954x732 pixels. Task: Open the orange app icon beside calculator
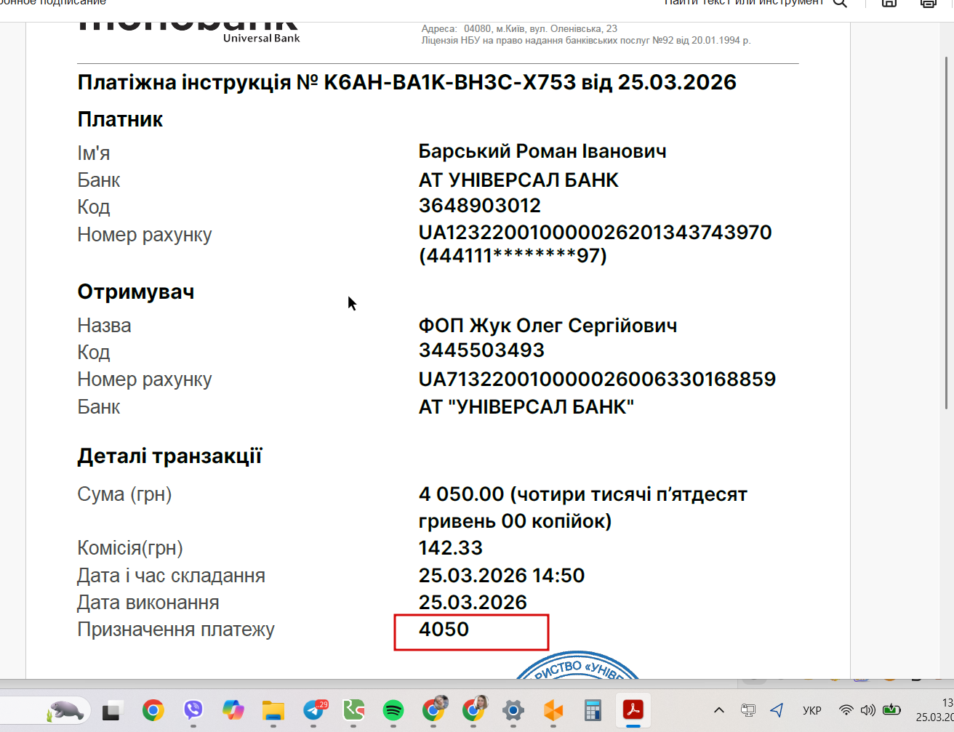click(x=553, y=710)
